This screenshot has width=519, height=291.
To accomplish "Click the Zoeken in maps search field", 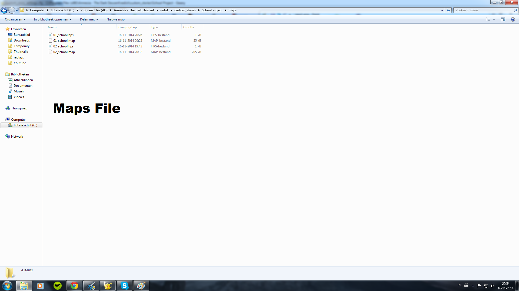I will [x=483, y=10].
